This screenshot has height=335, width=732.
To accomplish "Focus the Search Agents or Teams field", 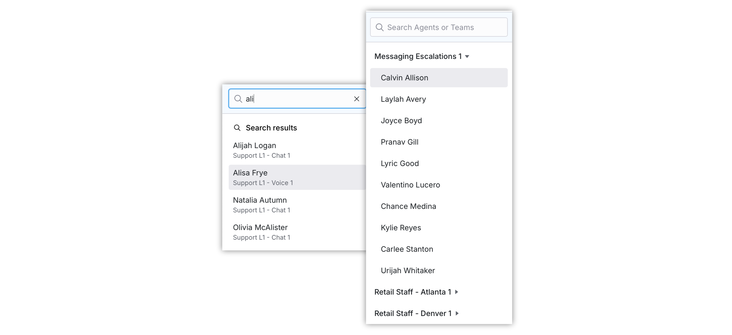I will (439, 27).
